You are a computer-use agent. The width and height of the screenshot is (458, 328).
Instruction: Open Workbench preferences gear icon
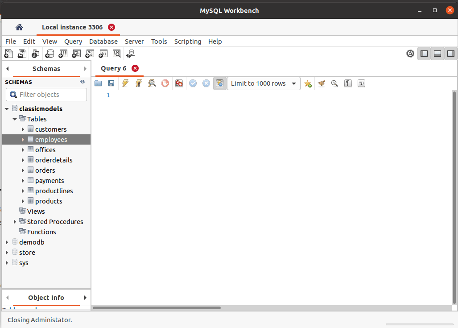[x=410, y=54]
